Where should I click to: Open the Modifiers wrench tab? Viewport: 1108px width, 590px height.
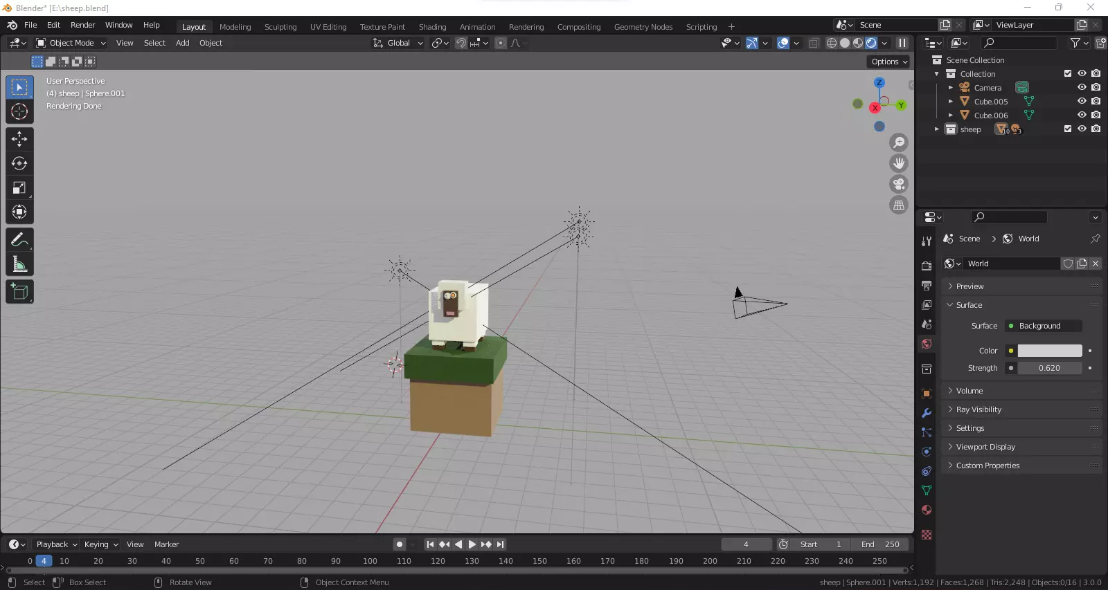[x=927, y=413]
